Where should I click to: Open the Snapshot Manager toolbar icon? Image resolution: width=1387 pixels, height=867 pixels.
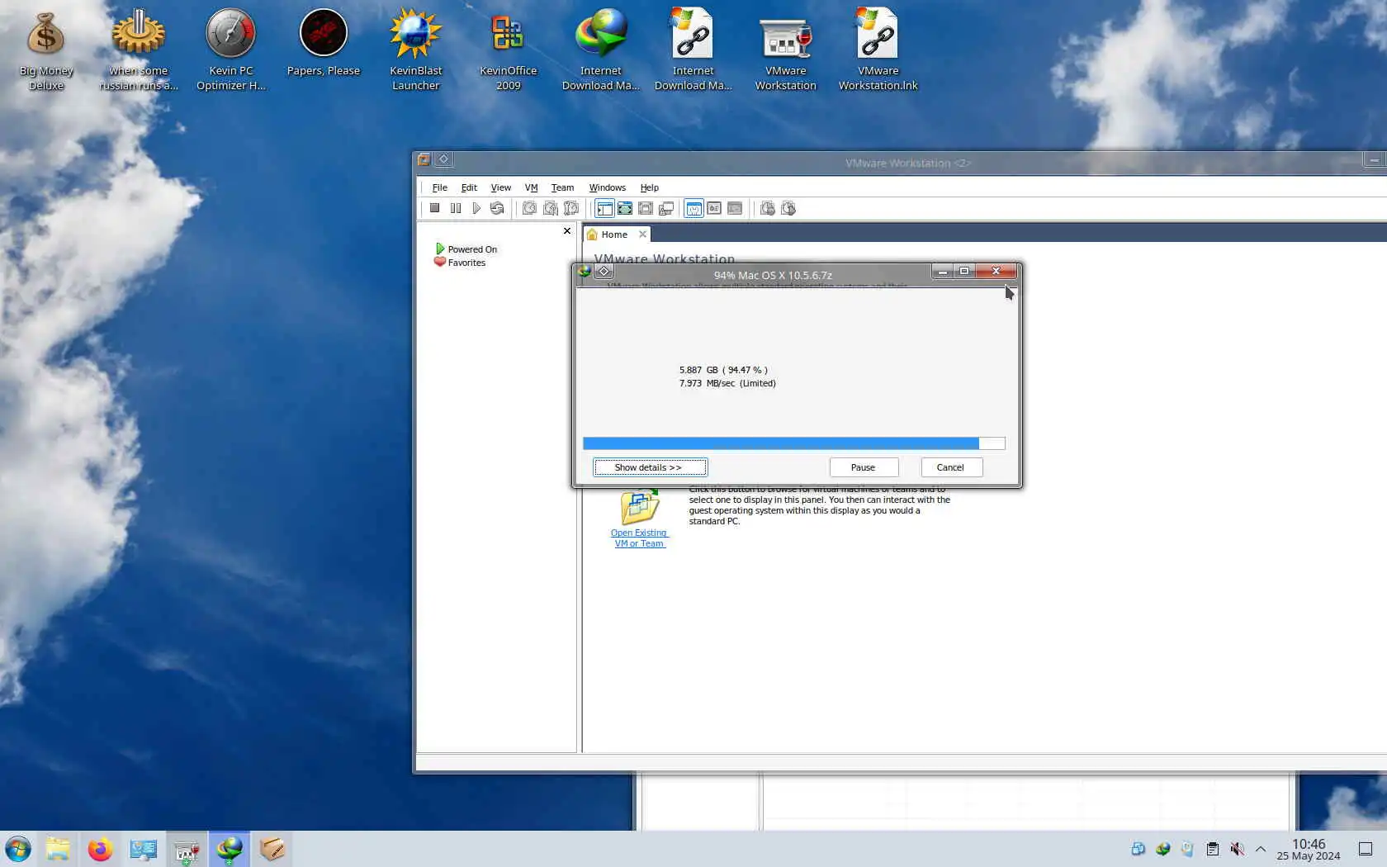click(570, 208)
